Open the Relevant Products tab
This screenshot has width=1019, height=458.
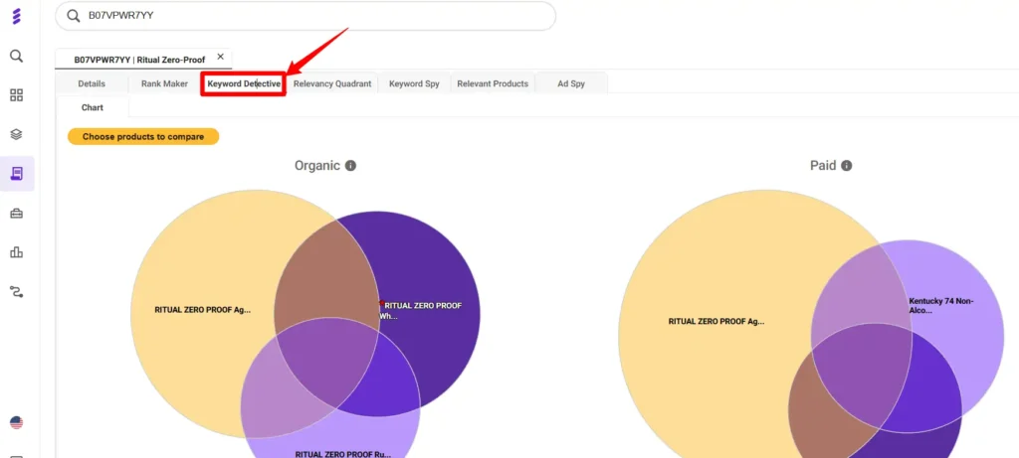493,83
